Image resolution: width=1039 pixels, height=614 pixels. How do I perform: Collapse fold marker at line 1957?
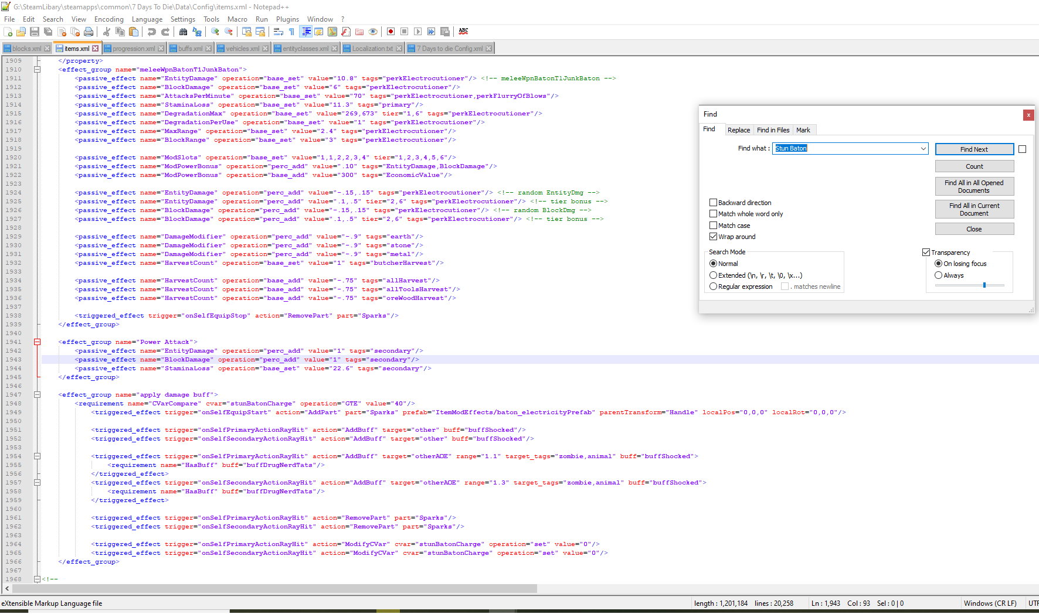(x=37, y=483)
